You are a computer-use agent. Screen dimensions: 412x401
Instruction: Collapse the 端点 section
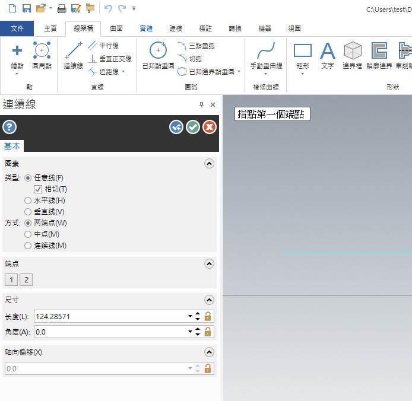209,263
